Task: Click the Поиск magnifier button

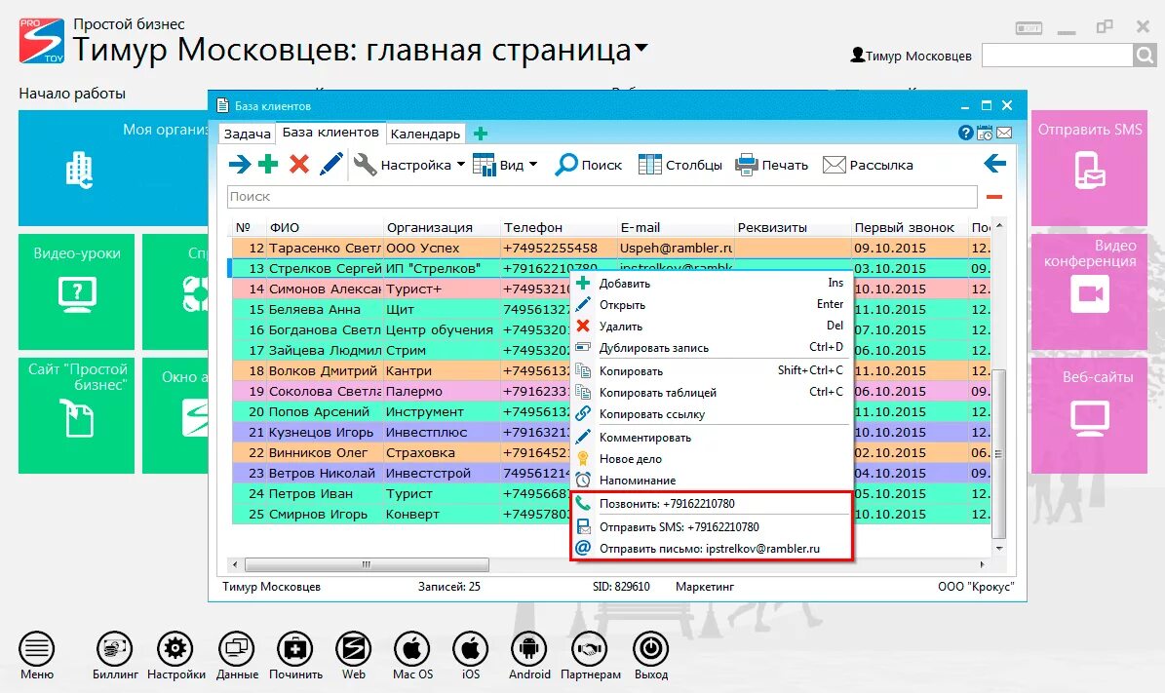Action: [589, 165]
